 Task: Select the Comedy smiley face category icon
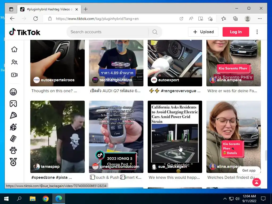tap(13, 92)
